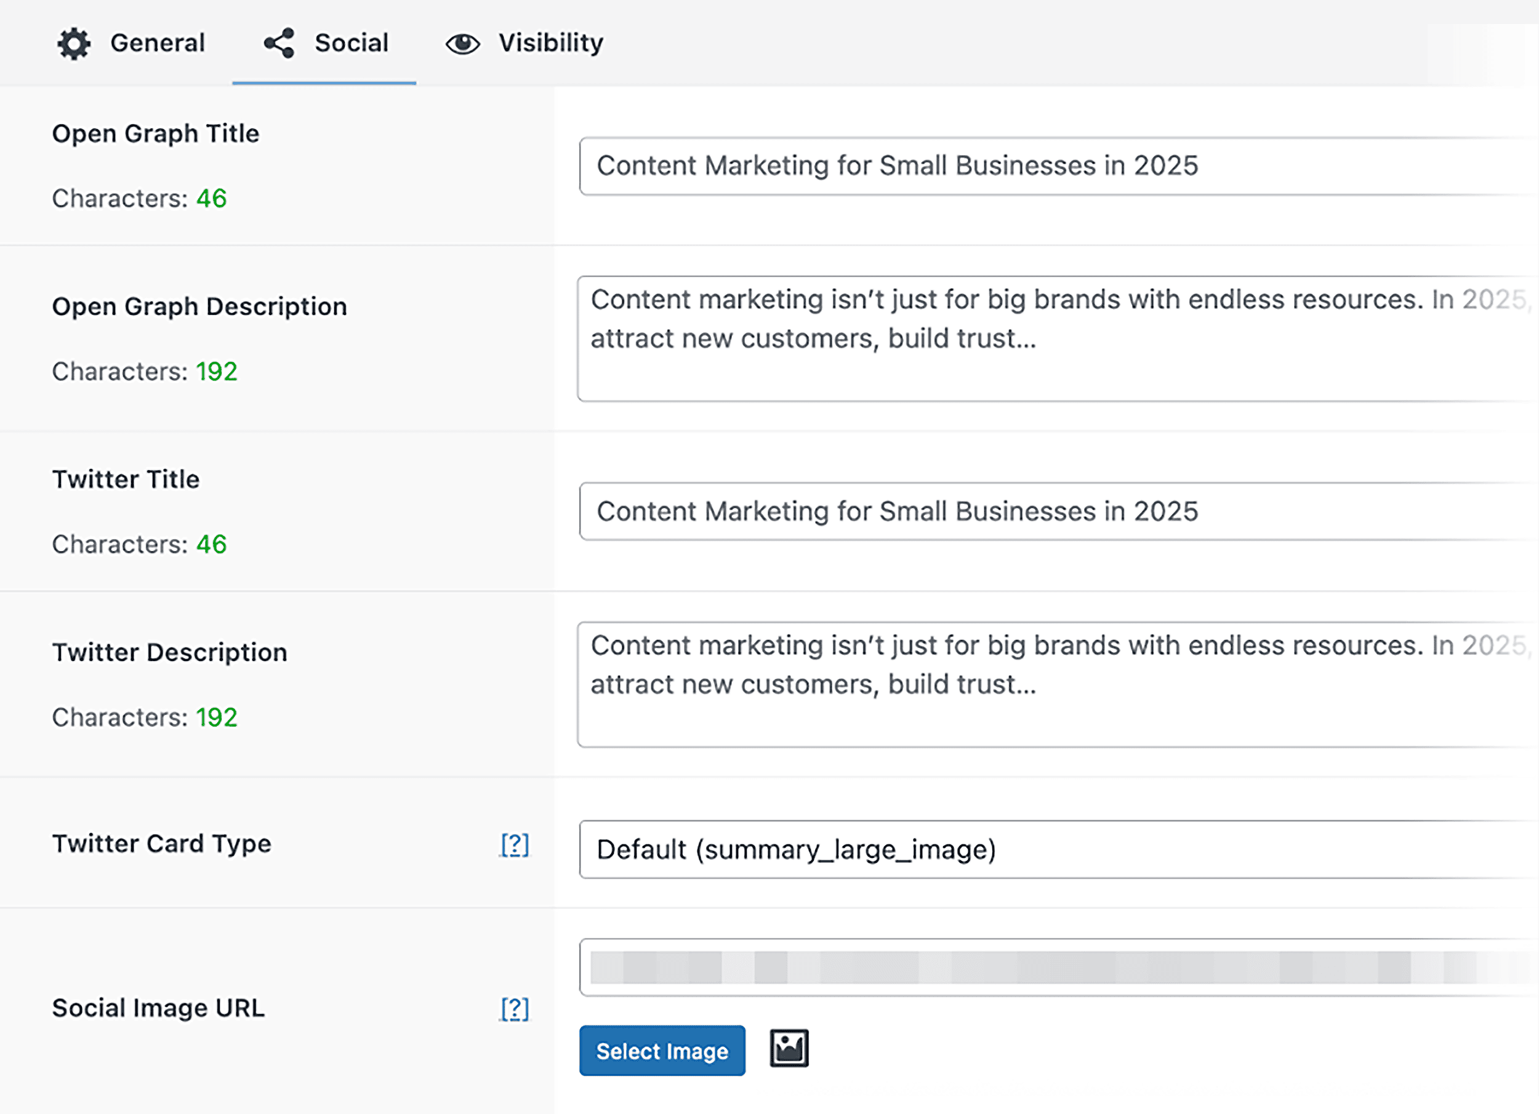Click the green character count for Open Graph Title
Screen dimensions: 1539x1114
tap(211, 198)
